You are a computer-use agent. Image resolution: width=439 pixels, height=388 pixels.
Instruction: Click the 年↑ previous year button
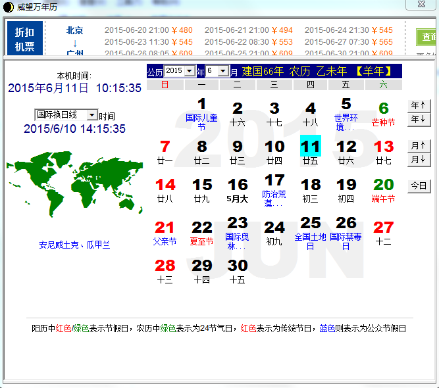(x=418, y=105)
